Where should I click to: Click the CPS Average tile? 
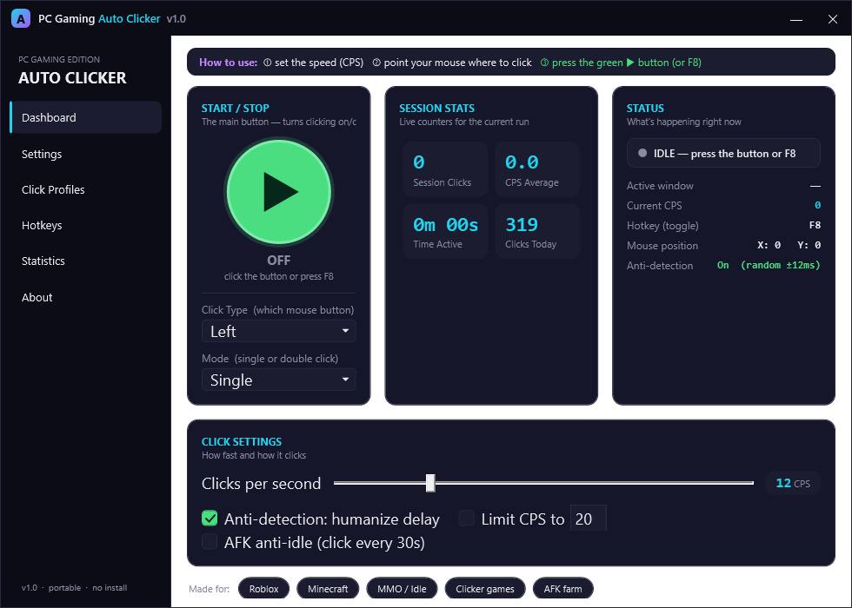pyautogui.click(x=537, y=169)
